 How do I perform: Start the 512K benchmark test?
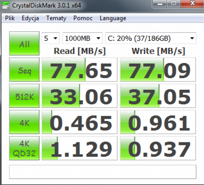[24, 96]
